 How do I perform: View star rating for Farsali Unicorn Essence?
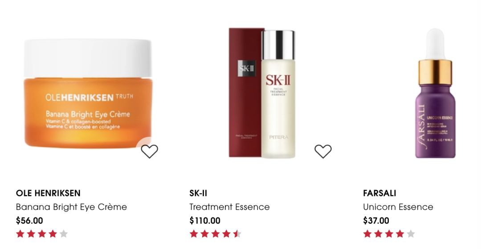click(389, 234)
